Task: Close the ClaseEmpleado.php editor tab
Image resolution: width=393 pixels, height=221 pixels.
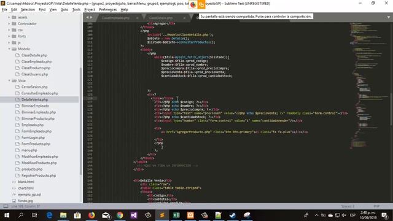Action: click(x=137, y=18)
